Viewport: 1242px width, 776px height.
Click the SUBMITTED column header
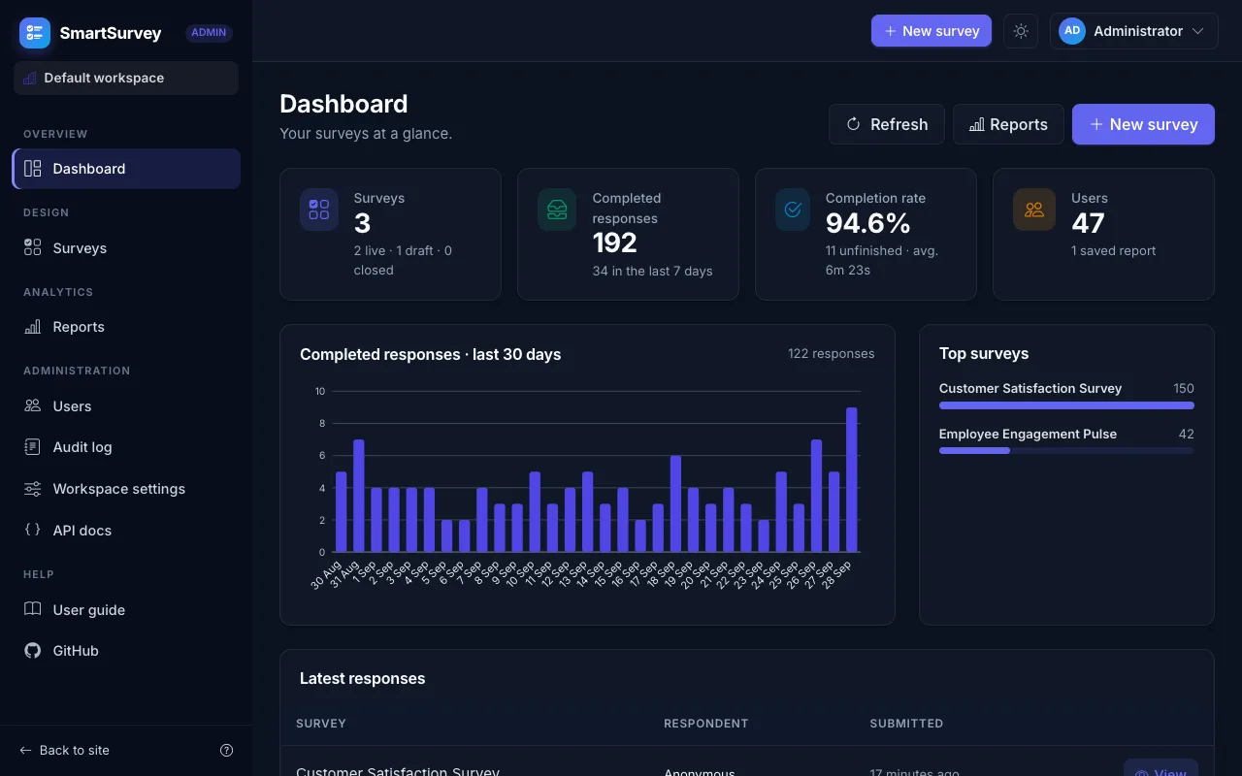point(906,724)
